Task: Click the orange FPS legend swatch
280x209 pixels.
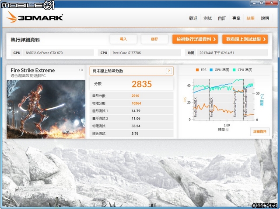Action: click(x=197, y=70)
